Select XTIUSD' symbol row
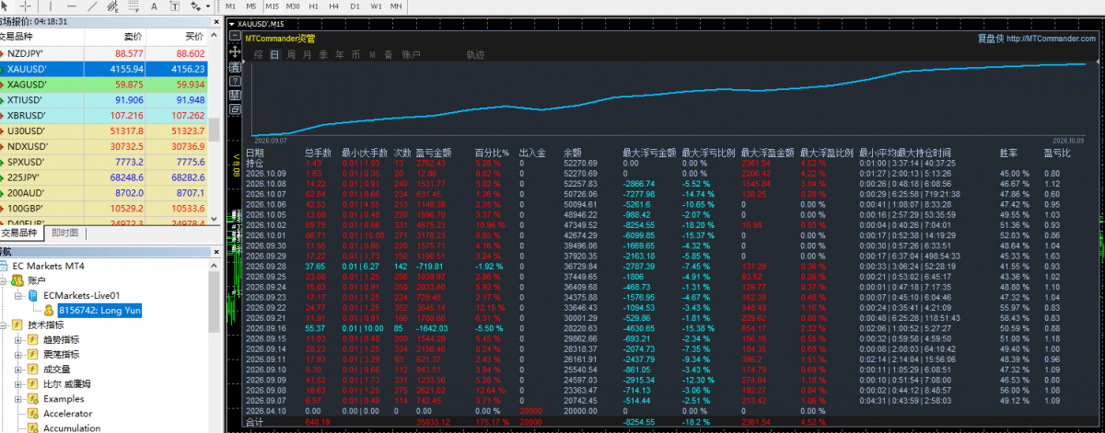Viewport: 1105px width, 433px height. tap(103, 100)
